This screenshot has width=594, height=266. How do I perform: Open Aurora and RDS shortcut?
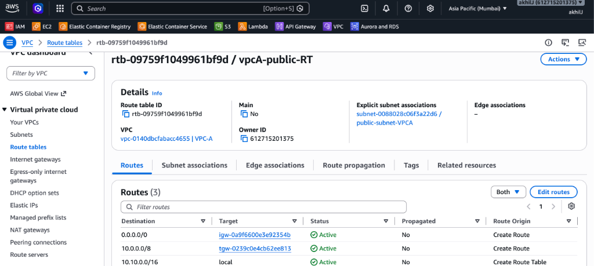pyautogui.click(x=374, y=27)
